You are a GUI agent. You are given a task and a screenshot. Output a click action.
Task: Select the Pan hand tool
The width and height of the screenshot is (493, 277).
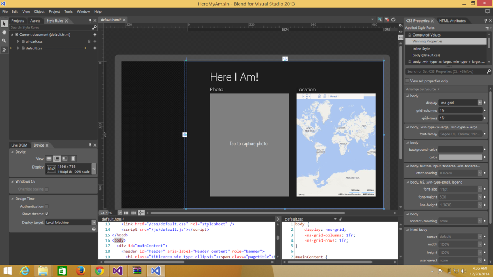coord(4,32)
